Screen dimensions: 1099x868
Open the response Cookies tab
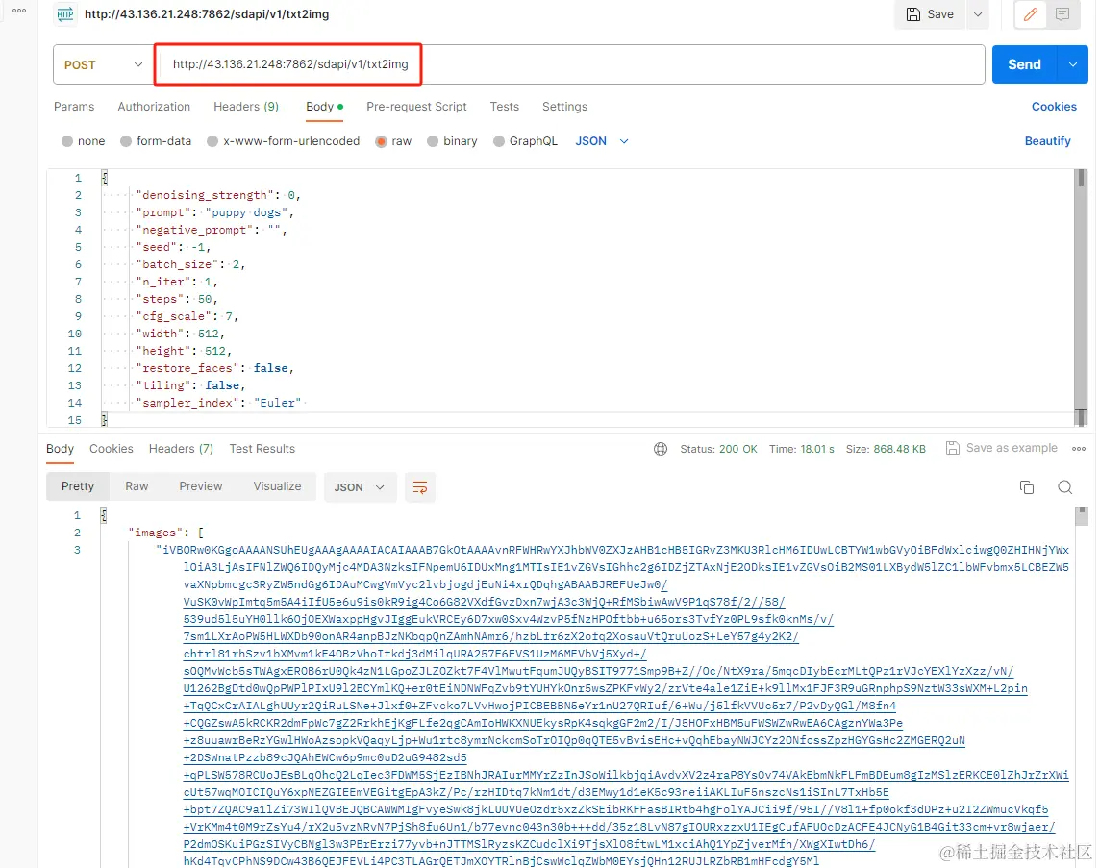point(111,449)
